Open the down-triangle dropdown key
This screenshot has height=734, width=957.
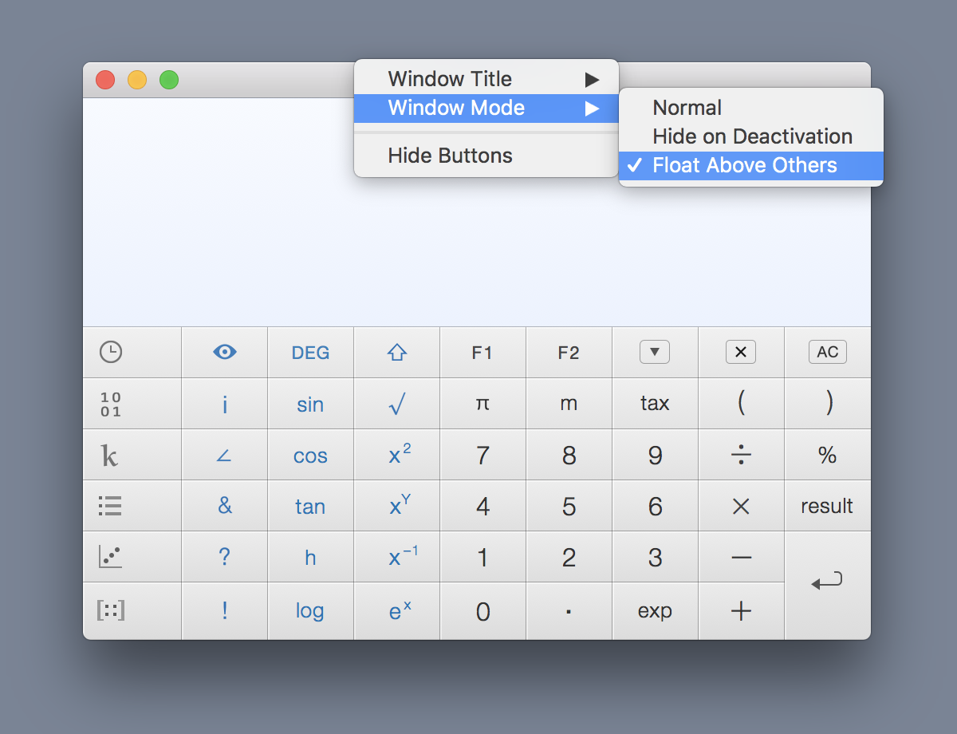655,352
